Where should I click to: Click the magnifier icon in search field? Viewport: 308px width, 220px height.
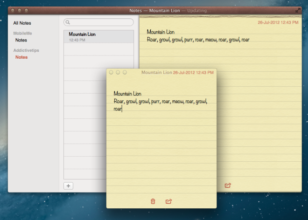point(68,22)
